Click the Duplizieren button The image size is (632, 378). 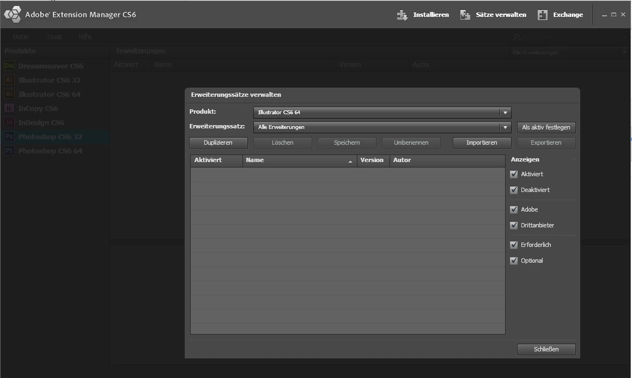pyautogui.click(x=218, y=142)
